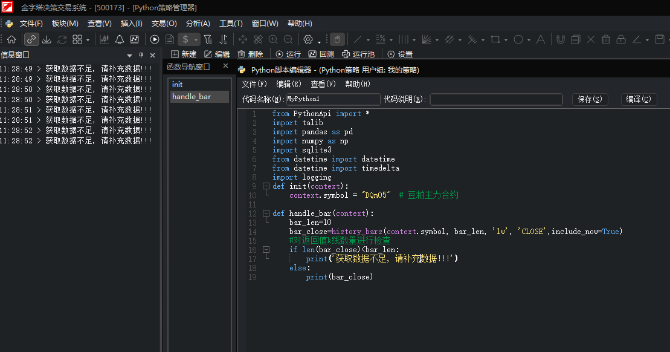Viewport: 670px width, 352px height.
Task: Click the 编译(C) button
Action: coord(639,99)
